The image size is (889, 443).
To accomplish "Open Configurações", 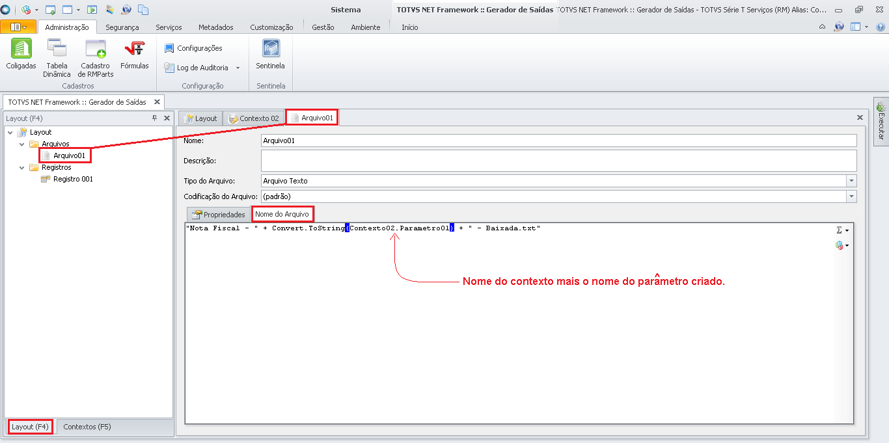I will tap(193, 48).
